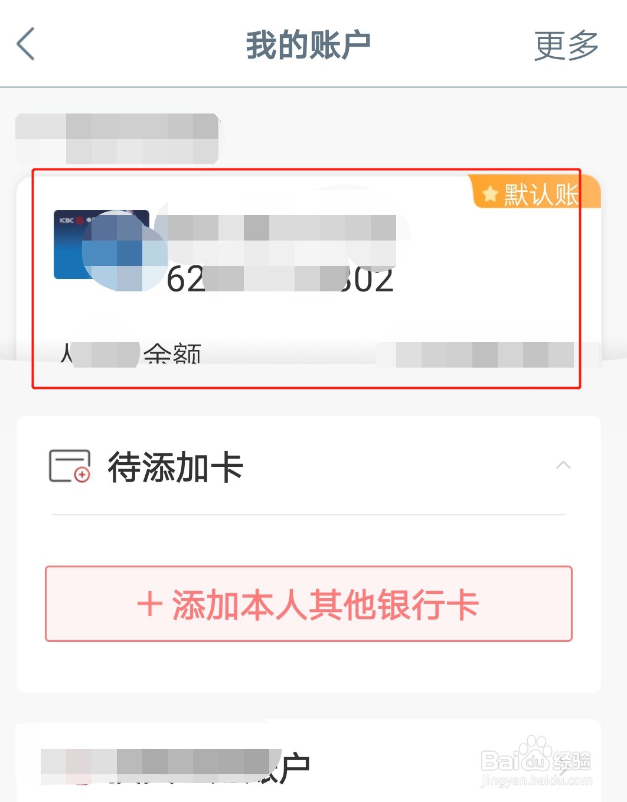Tap the 我的账户 page title
This screenshot has height=802, width=627.
[x=308, y=46]
